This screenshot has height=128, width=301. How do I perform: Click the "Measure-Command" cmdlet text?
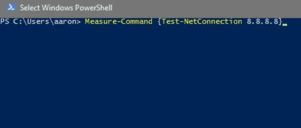(119, 22)
